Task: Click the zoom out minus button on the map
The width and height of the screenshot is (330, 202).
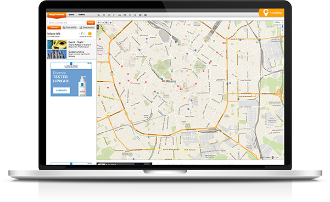Action: click(282, 33)
